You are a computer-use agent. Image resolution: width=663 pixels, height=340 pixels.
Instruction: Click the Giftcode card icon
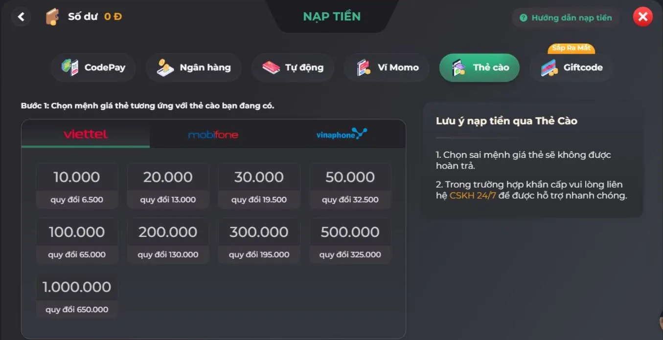pos(549,67)
